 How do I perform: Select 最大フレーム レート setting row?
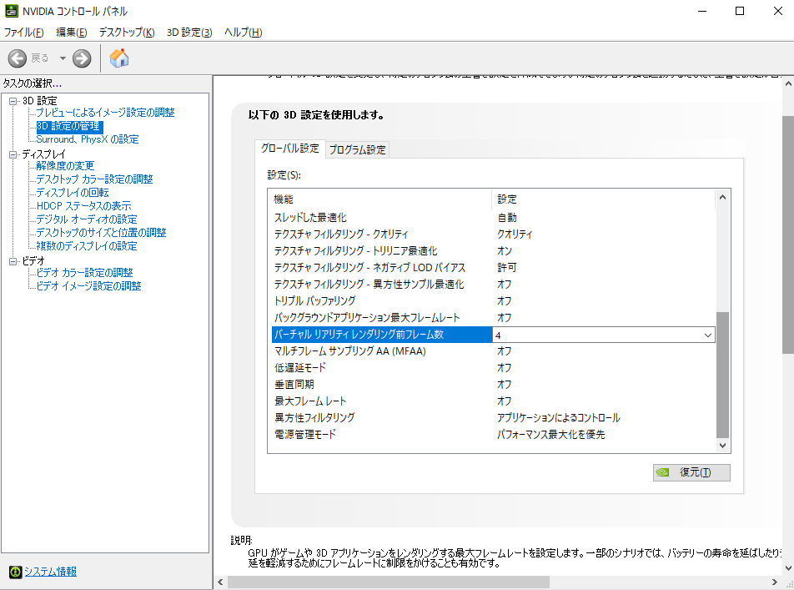coord(494,402)
